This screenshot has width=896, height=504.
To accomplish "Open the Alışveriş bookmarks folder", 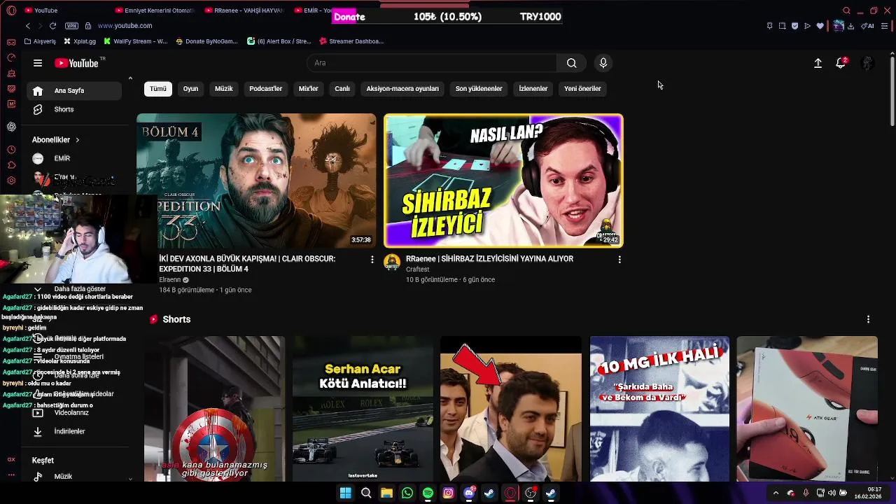I will tap(40, 41).
